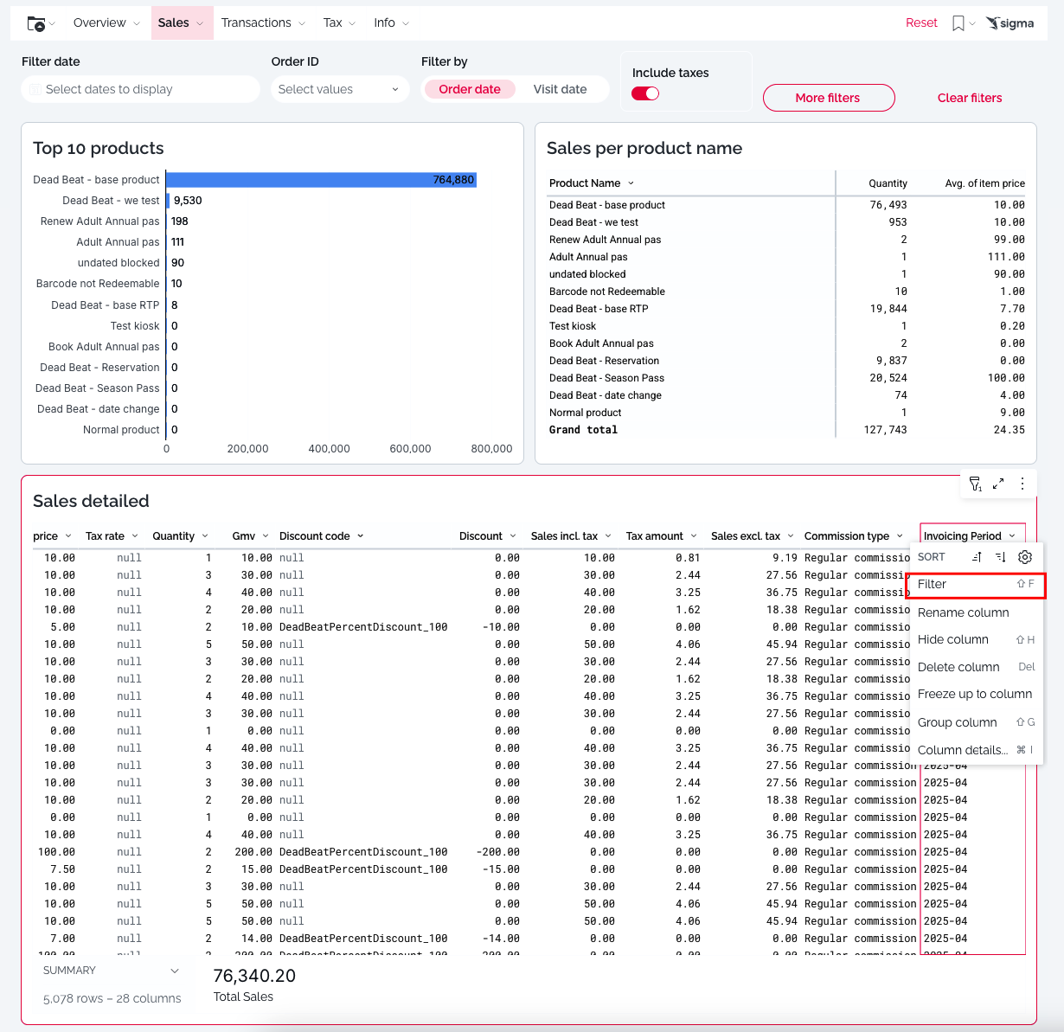Open the Product Name column dropdown arrow
1064x1032 pixels.
pyautogui.click(x=631, y=183)
